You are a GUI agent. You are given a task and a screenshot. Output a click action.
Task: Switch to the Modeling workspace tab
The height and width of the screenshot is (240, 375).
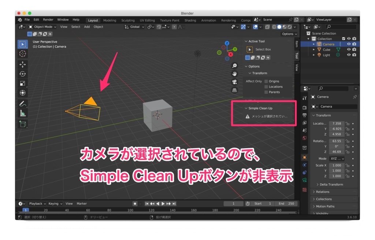click(109, 20)
